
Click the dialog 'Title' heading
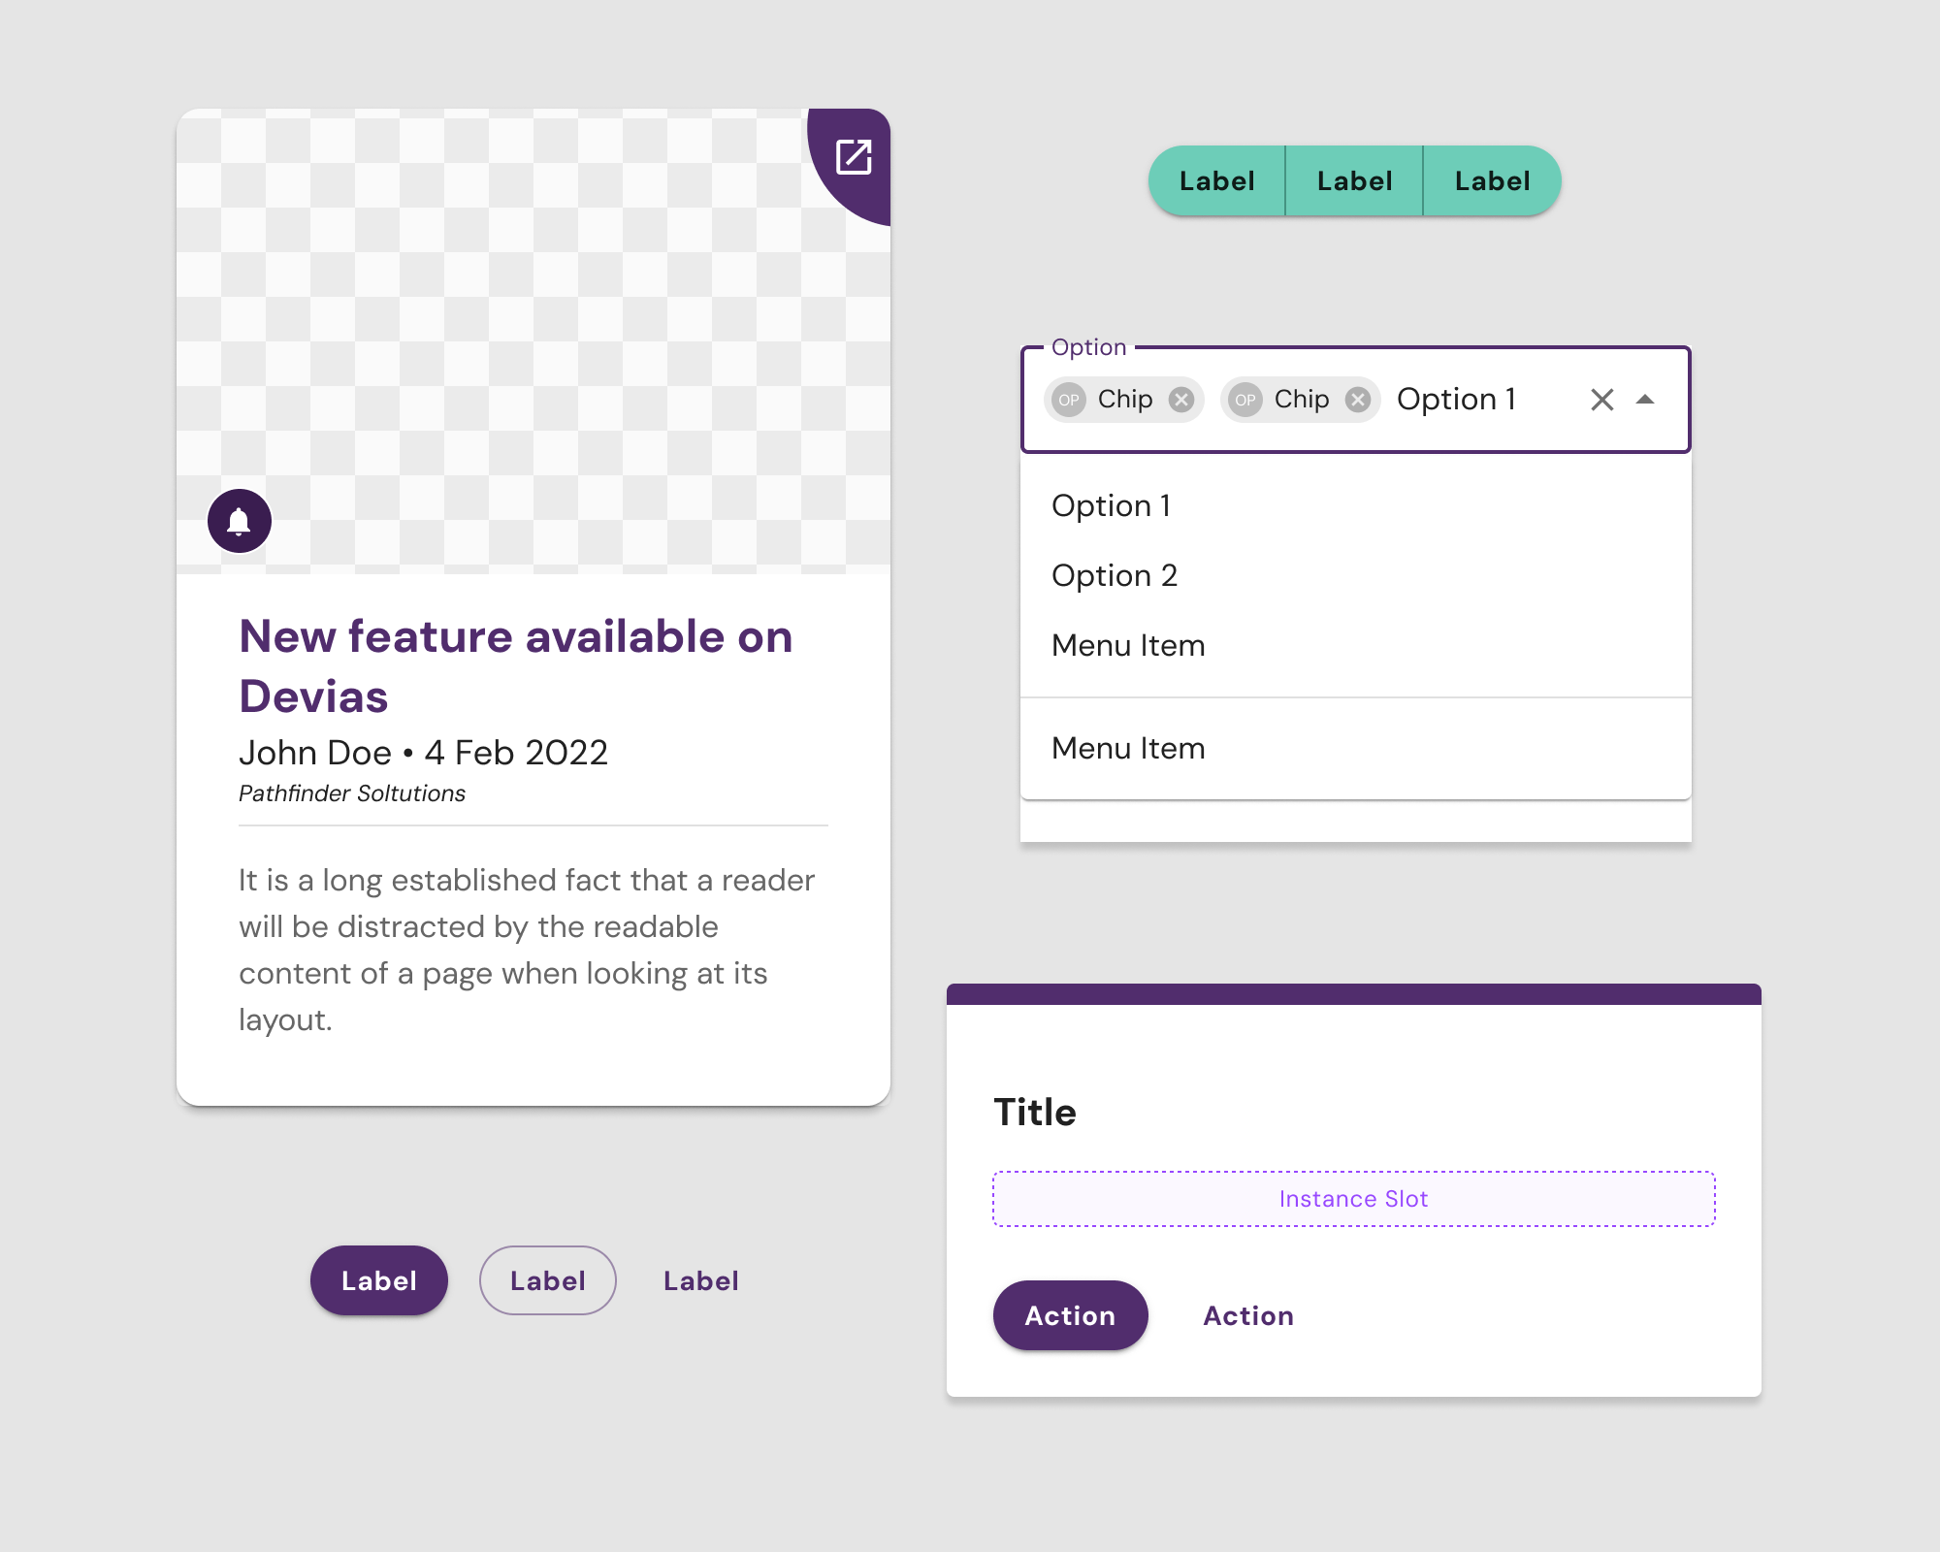click(1035, 1113)
